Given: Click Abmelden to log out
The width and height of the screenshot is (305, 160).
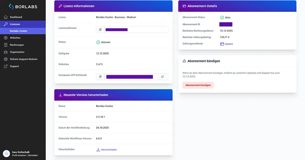Looking at the screenshot, I should (x=33, y=155).
